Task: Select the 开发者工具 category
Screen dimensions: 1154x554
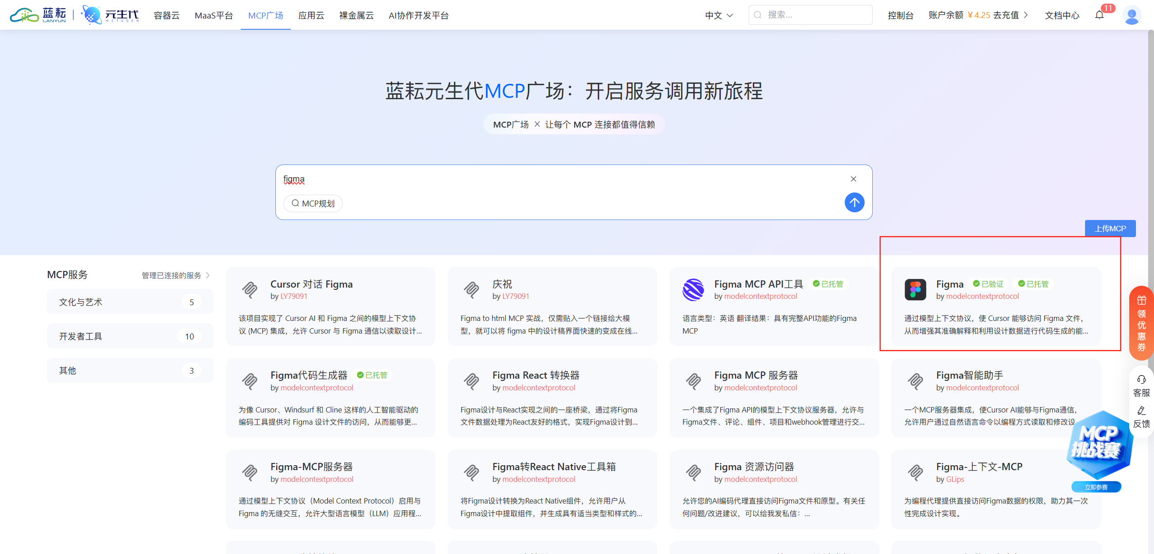Action: (130, 336)
